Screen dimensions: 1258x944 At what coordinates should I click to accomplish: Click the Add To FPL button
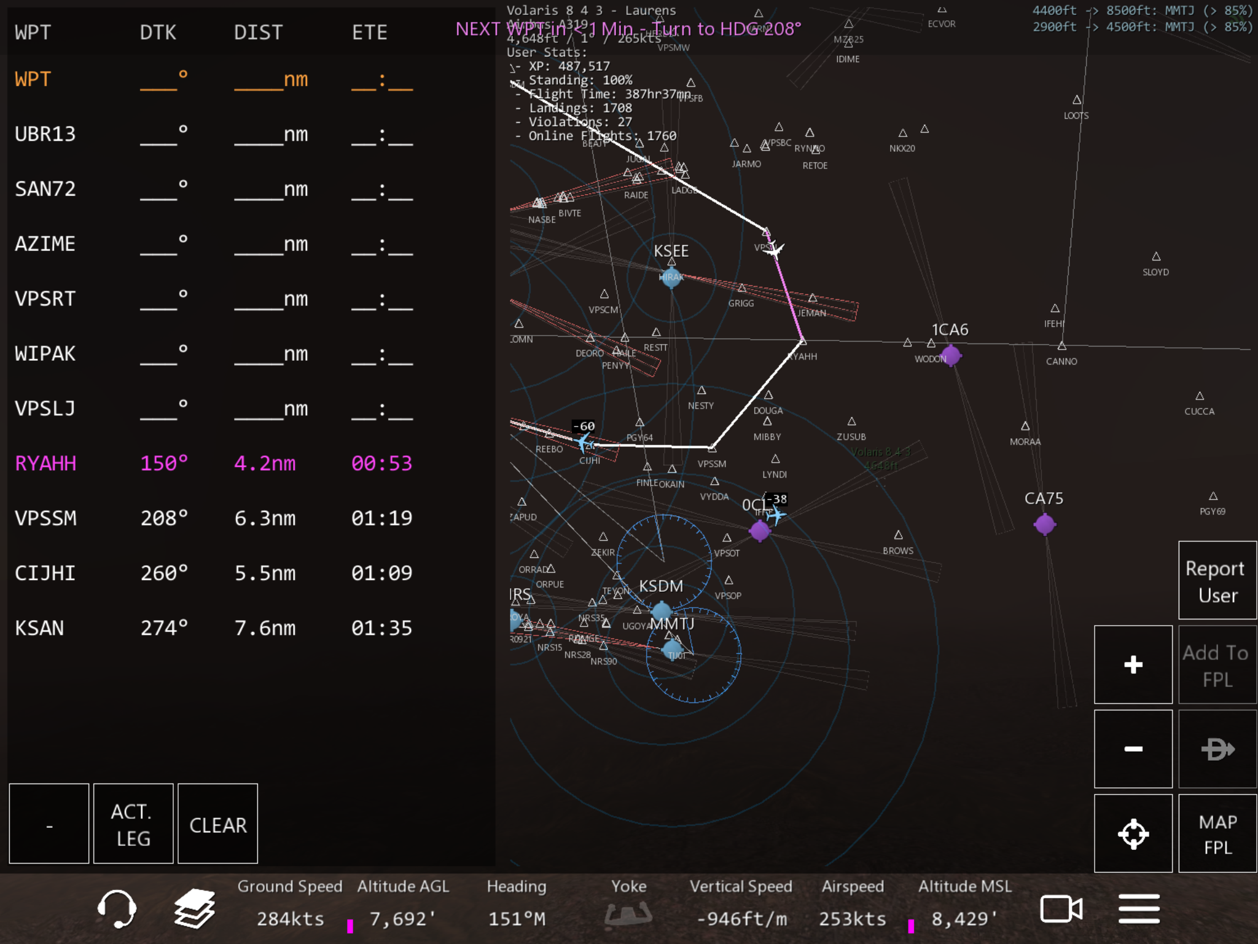click(1217, 664)
